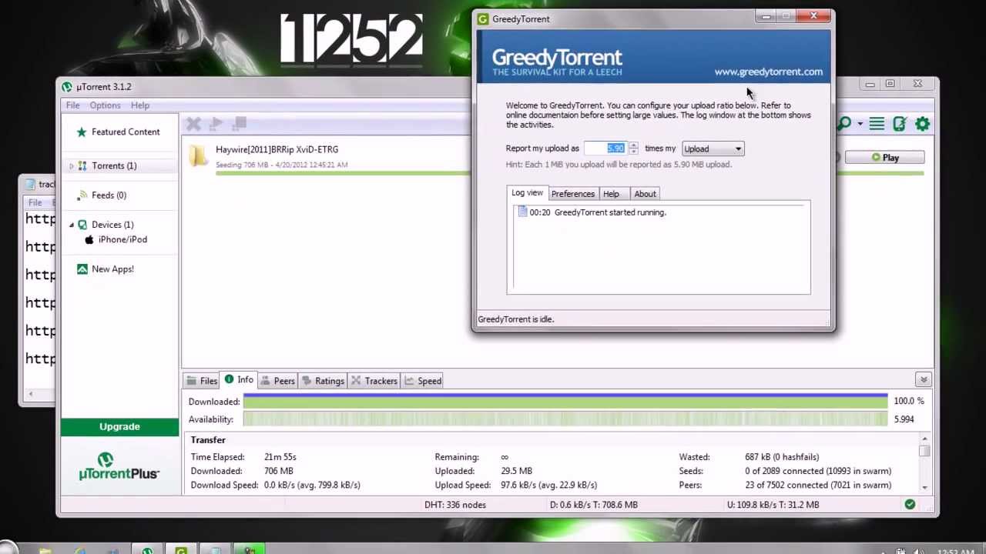Switch to the Files tab

[x=202, y=381]
